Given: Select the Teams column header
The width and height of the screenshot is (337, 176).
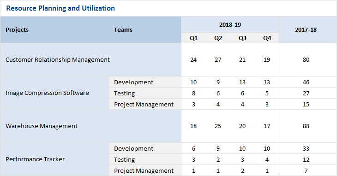Looking at the screenshot, I should 123,29.
